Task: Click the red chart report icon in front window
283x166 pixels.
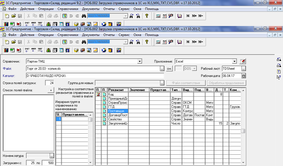Action: 95,50
